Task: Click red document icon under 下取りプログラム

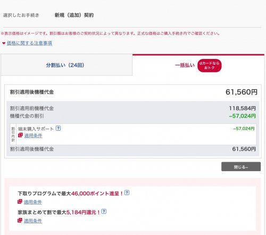Action: click(20, 202)
